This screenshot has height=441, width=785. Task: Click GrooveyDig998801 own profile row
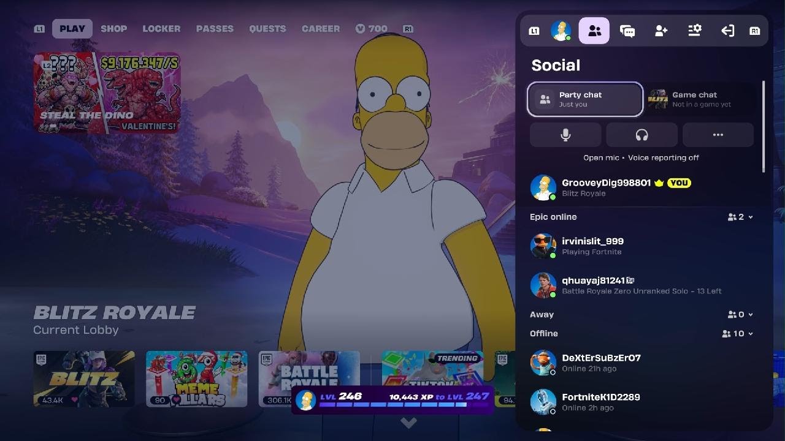641,187
